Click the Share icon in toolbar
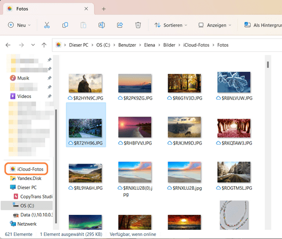282x239 pixels. pyautogui.click(x=120, y=25)
